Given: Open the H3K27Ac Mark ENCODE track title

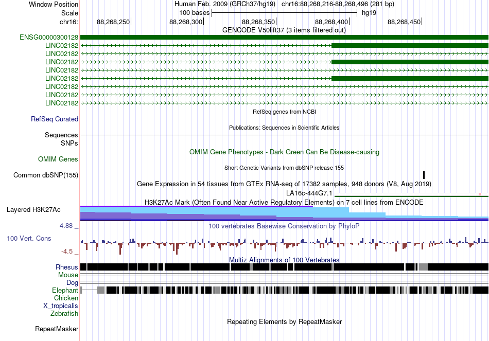Looking at the screenshot, I should click(x=284, y=202).
